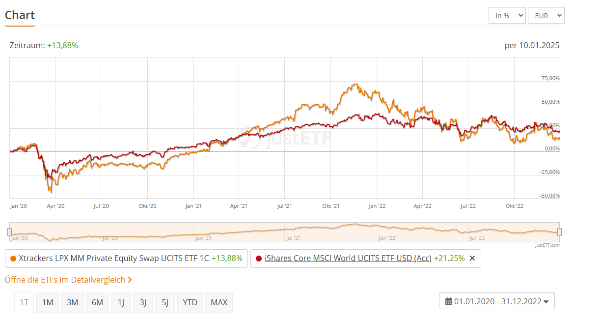The image size is (602, 320).
Task: Open the EUR currency dropdown
Action: (546, 15)
